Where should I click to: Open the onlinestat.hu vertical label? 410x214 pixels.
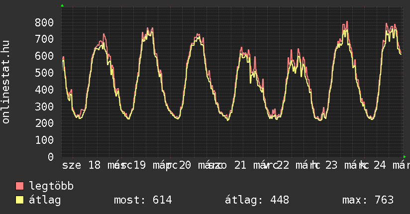[6, 82]
